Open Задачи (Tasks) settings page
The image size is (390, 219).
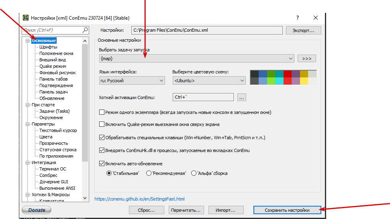55,111
